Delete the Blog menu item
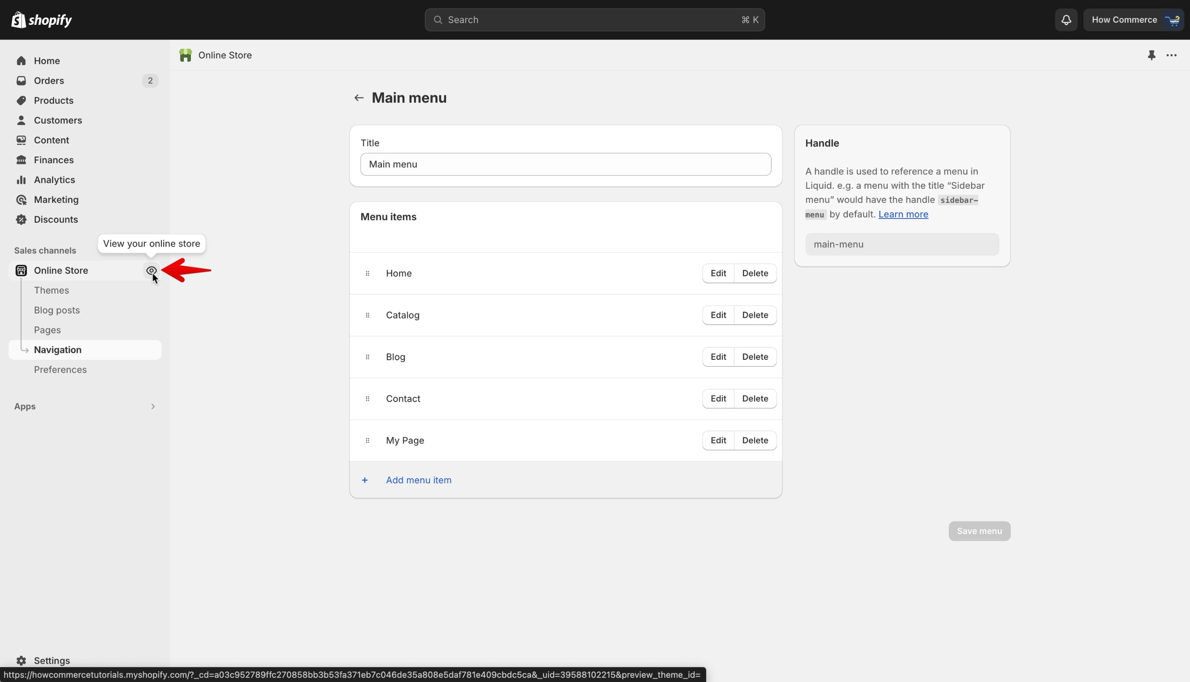The image size is (1190, 682). tap(755, 357)
